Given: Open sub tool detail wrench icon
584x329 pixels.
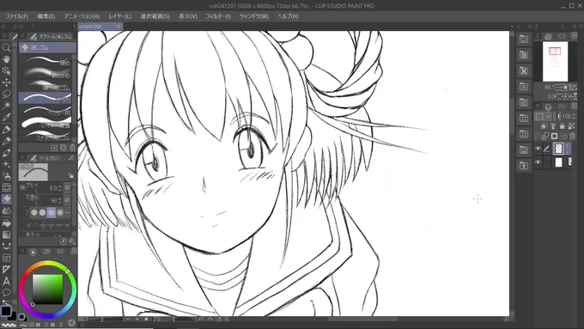Looking at the screenshot, I should (x=72, y=241).
